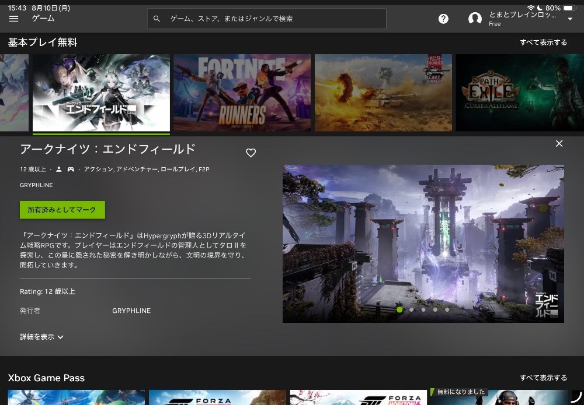Click the Rating: 12 歳以上 text
The width and height of the screenshot is (584, 405).
pyautogui.click(x=47, y=292)
